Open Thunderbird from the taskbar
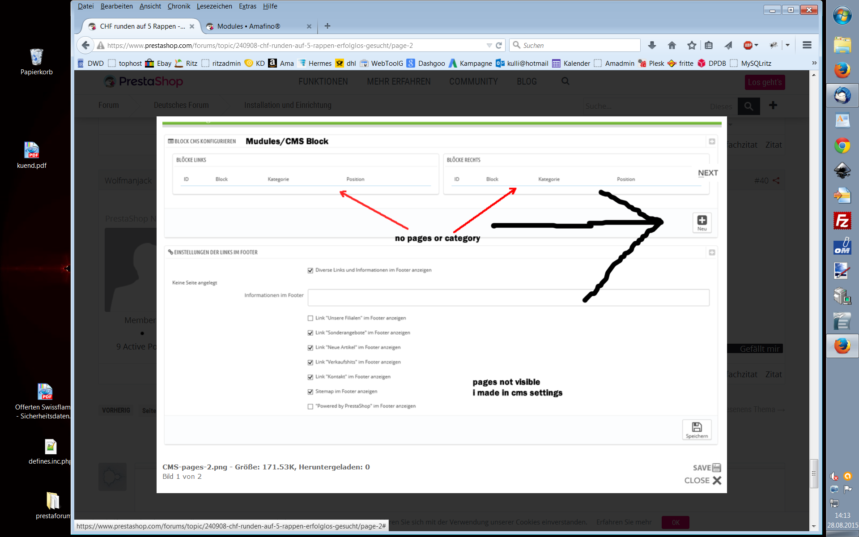 pyautogui.click(x=842, y=95)
